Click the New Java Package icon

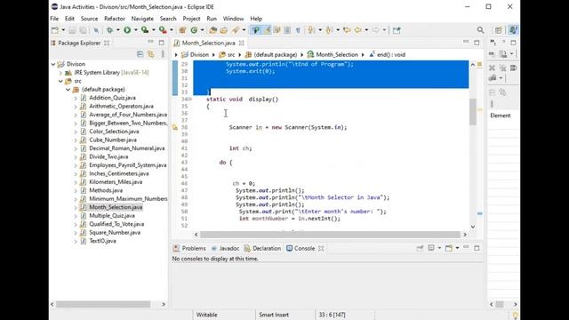pos(182,30)
